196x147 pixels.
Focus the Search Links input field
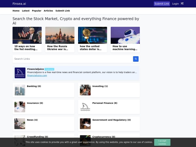(x=73, y=59)
